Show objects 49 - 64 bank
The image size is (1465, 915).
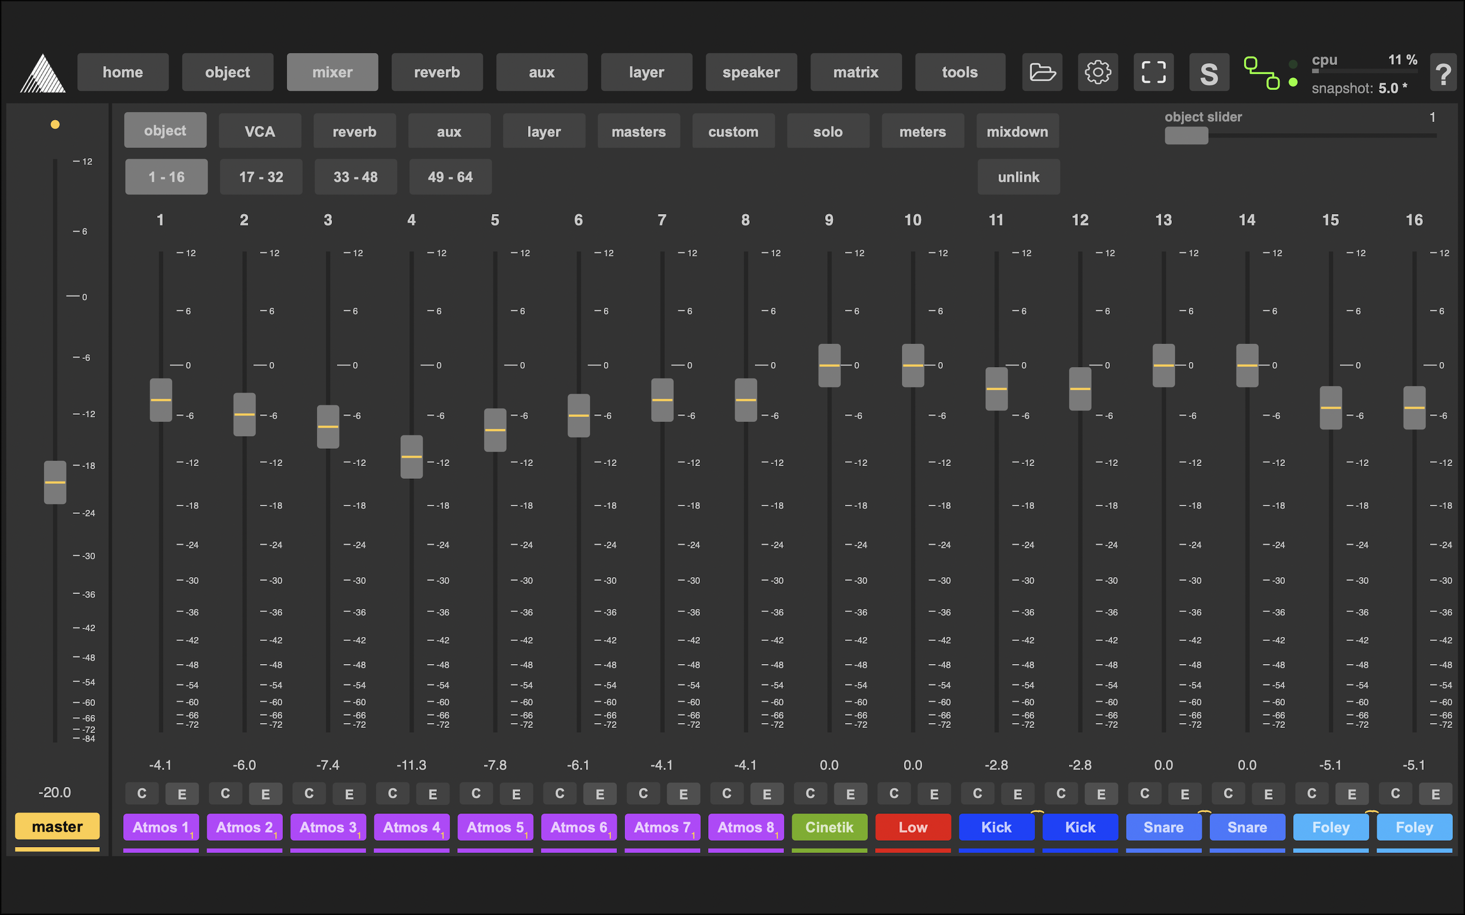(450, 177)
